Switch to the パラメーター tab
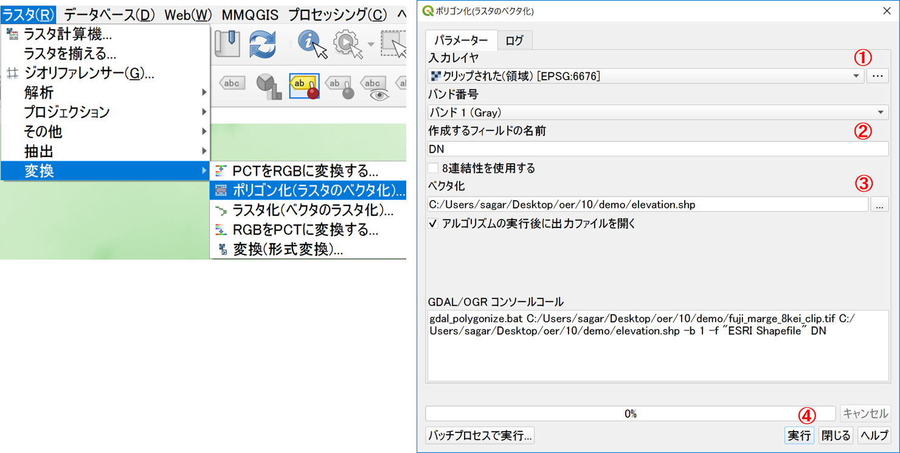The width and height of the screenshot is (900, 453). coord(461,40)
